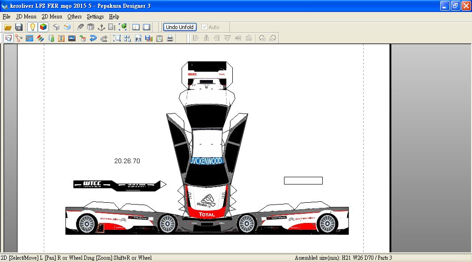
Task: Click the blue frame select-all icon
Action: point(117,39)
